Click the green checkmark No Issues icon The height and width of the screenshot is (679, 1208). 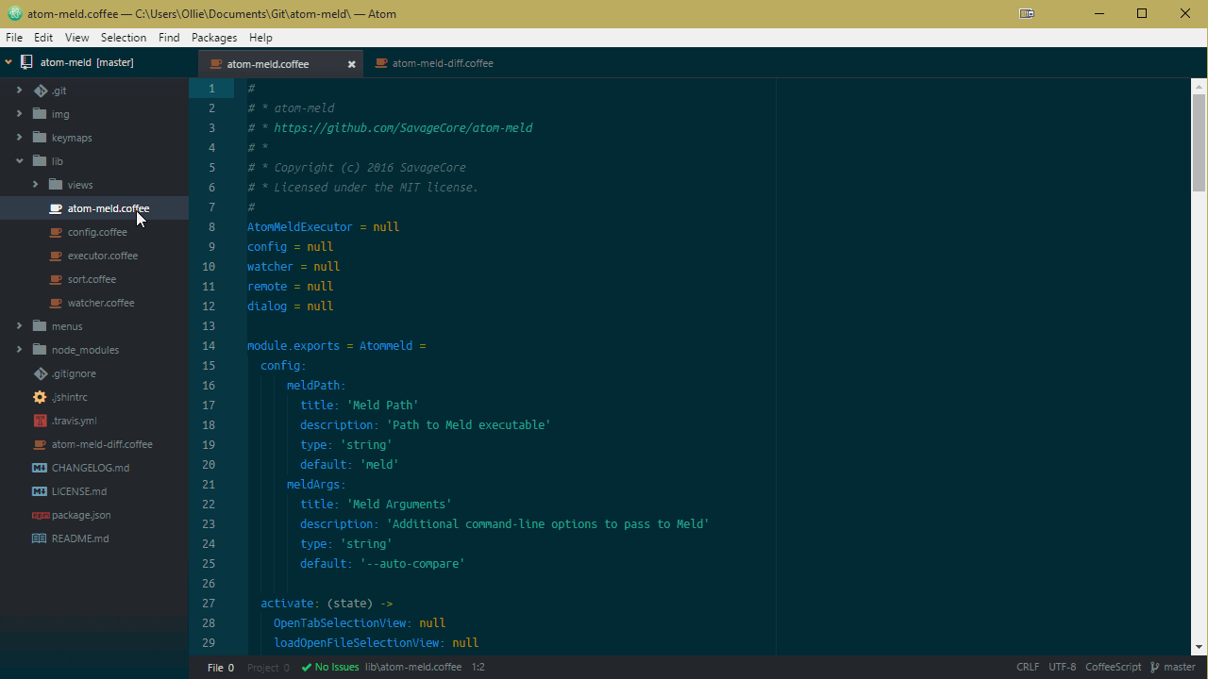pos(307,667)
